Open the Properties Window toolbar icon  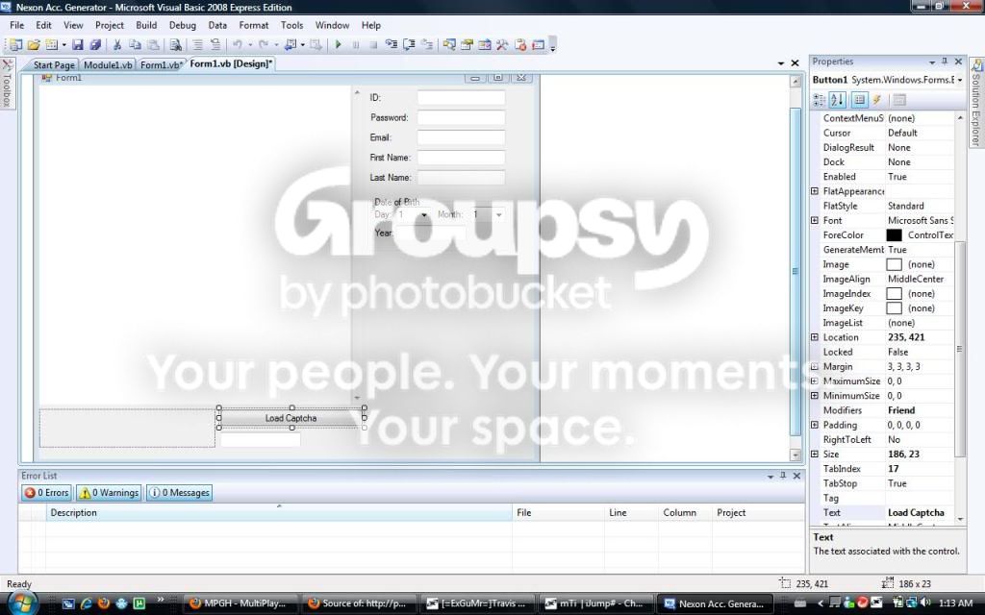(x=467, y=44)
